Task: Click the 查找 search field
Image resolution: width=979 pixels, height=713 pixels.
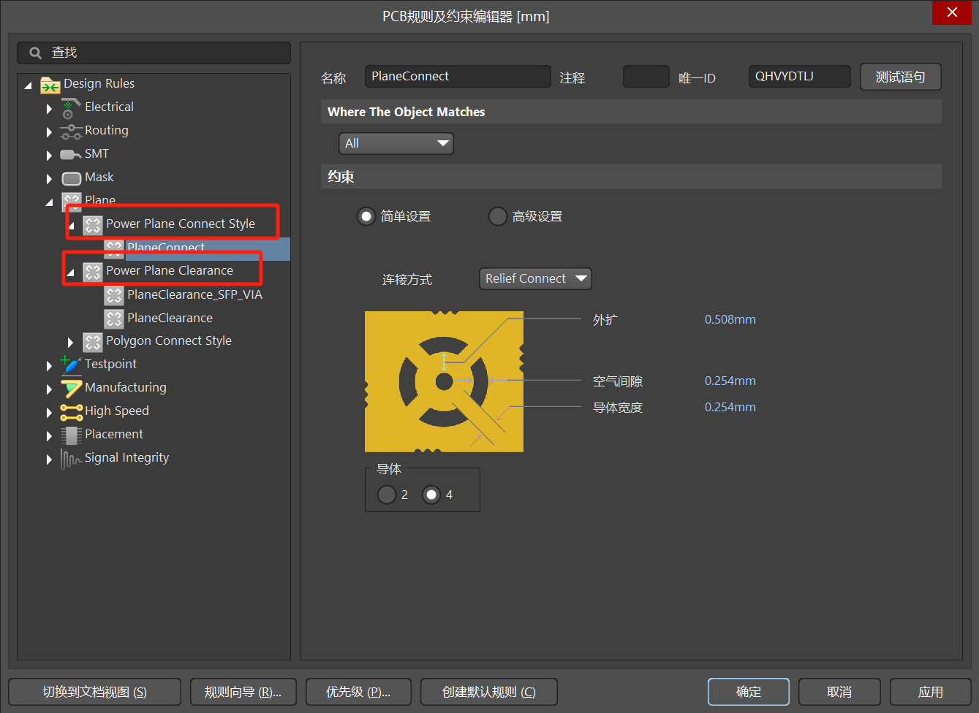Action: [154, 53]
